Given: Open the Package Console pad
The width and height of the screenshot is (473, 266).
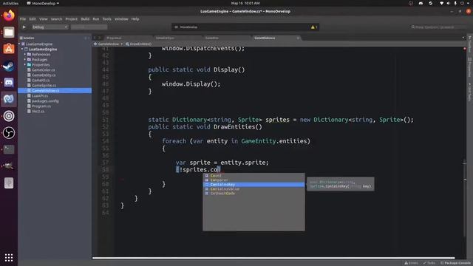Looking at the screenshot, I should 456,263.
